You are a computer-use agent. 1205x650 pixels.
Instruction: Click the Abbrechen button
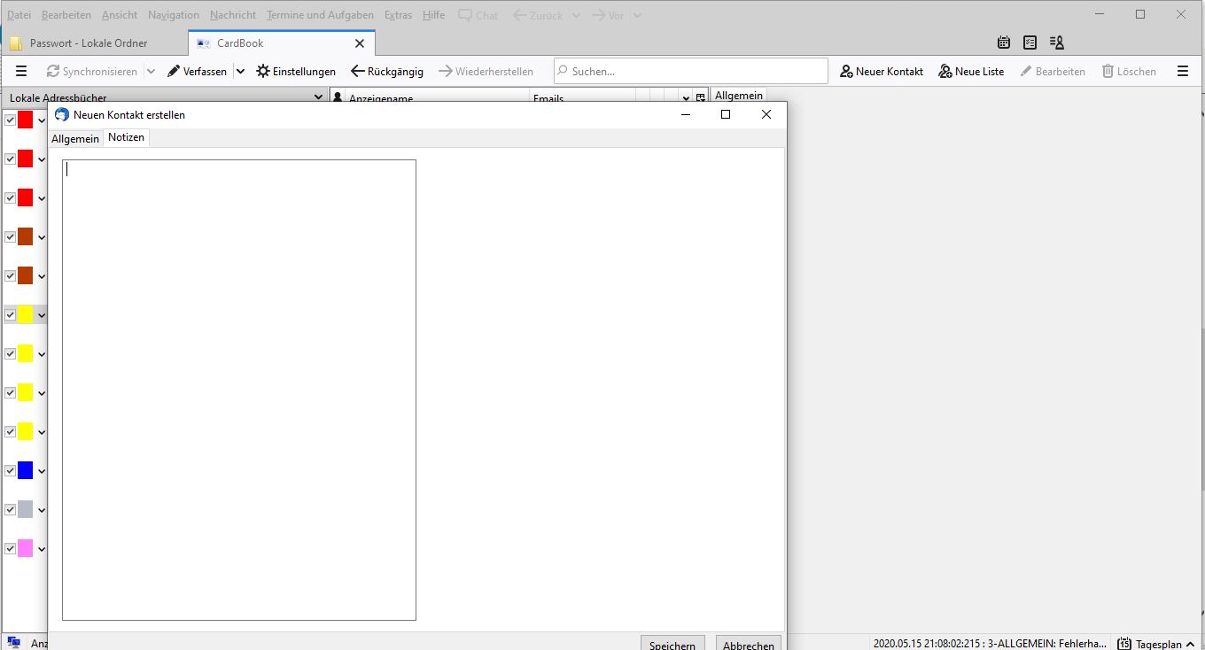pos(748,644)
